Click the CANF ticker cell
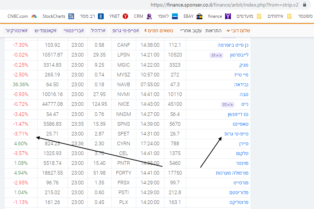 [x=124, y=45]
